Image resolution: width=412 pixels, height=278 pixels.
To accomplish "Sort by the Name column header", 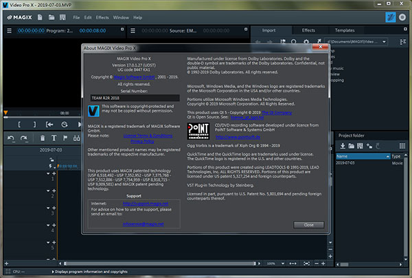I will pyautogui.click(x=363, y=156).
